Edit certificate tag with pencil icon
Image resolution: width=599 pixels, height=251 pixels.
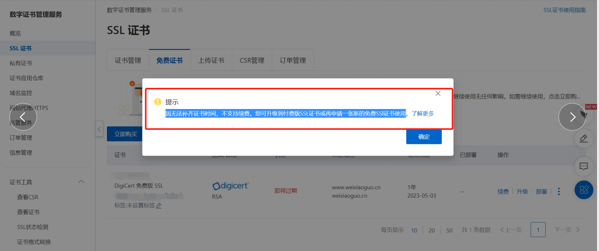(x=159, y=206)
